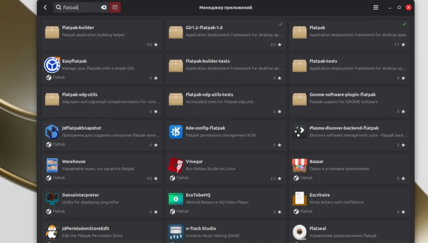This screenshot has height=243, width=428.
Task: Maximize the application manager window
Action: [399, 8]
